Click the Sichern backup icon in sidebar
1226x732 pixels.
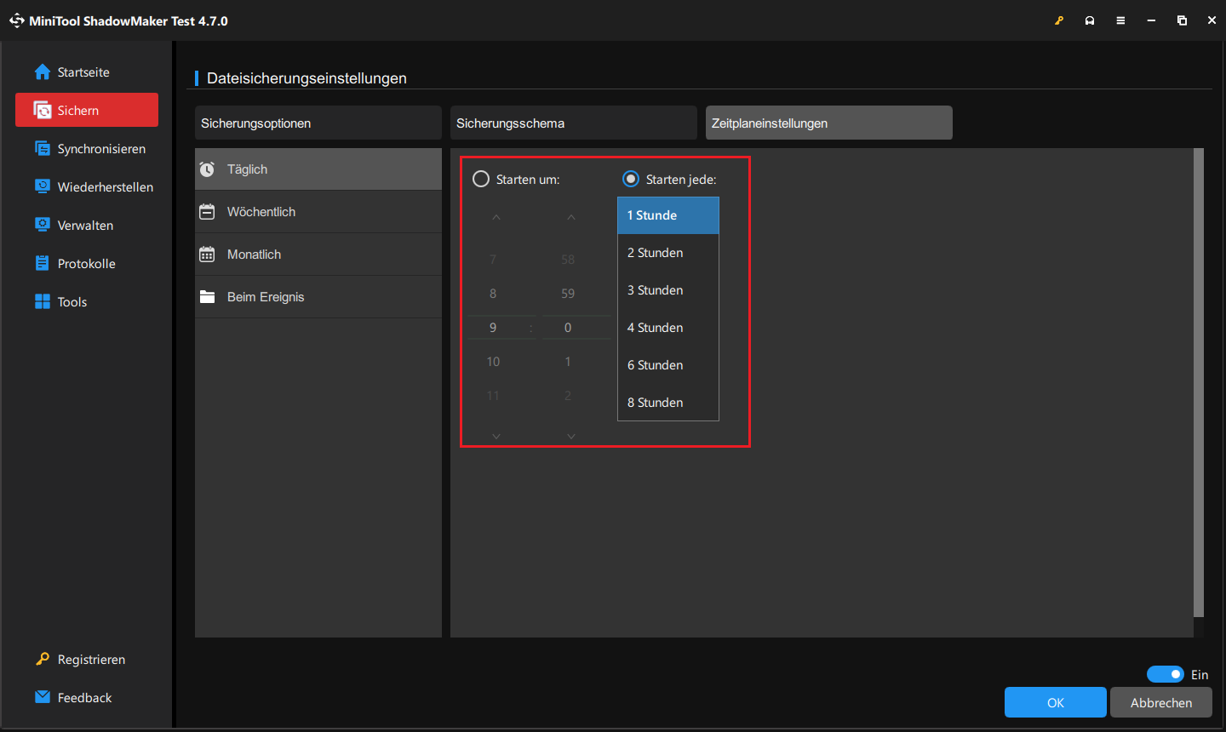tap(43, 111)
